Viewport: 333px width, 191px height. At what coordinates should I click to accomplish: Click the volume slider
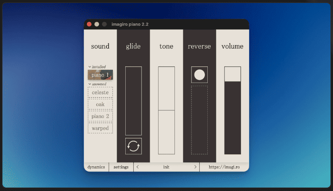tap(233, 111)
